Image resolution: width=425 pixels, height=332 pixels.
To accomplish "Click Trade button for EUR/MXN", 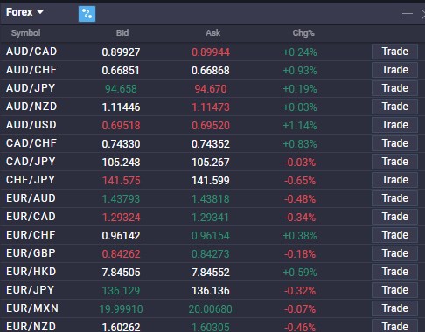I will (x=394, y=308).
